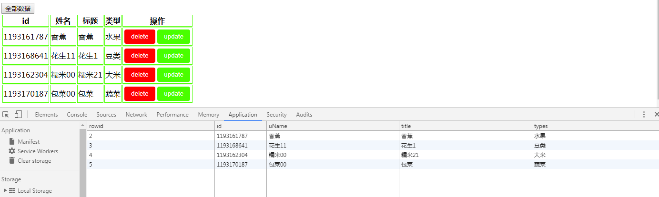Expand the Local Storage tree node
The image size is (659, 197).
(x=5, y=190)
